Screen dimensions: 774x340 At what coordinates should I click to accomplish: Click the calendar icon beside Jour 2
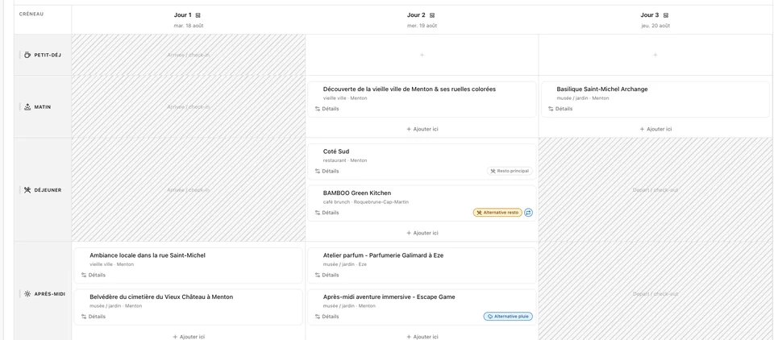[x=432, y=15]
